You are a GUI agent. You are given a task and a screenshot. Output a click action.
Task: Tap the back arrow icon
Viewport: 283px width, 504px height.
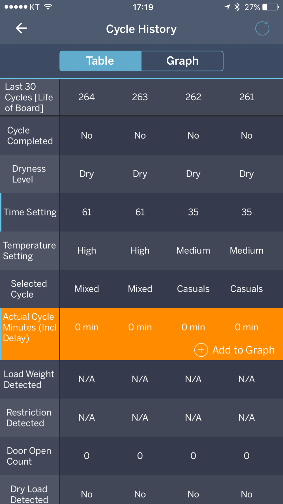(21, 28)
